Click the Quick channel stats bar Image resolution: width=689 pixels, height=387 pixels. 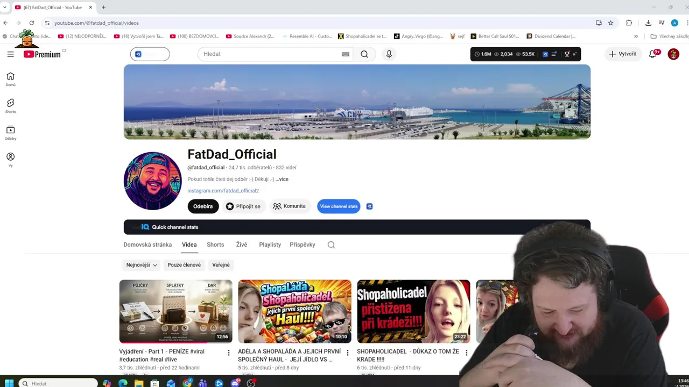(x=357, y=227)
